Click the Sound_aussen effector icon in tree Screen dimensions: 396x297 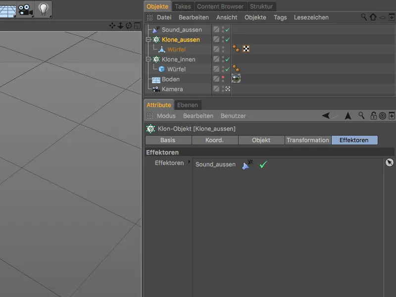click(x=156, y=30)
